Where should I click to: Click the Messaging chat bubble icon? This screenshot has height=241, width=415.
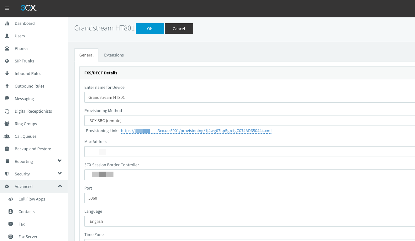[x=7, y=98]
